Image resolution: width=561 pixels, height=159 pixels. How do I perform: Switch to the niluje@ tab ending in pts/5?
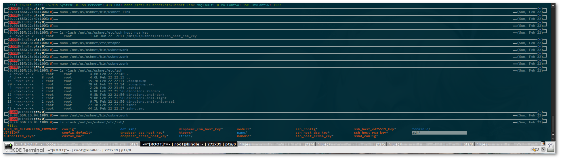click(x=351, y=144)
